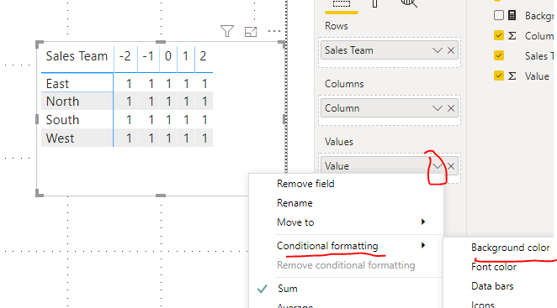Uncheck the Sales T... field checkbox
The height and width of the screenshot is (308, 557).
499,55
